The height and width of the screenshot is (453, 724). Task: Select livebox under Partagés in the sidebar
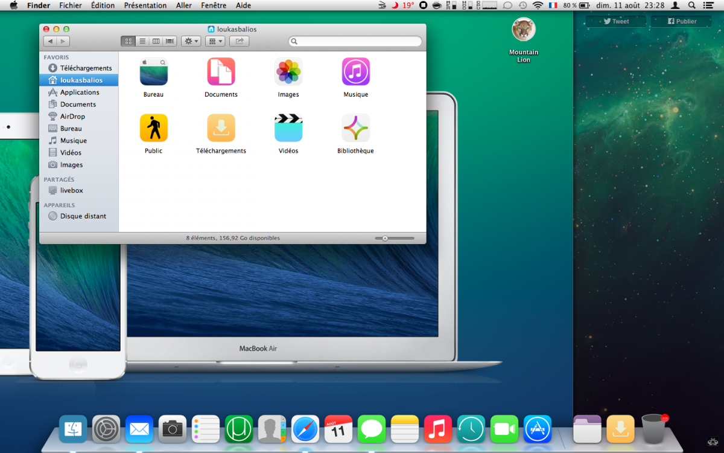pyautogui.click(x=79, y=190)
